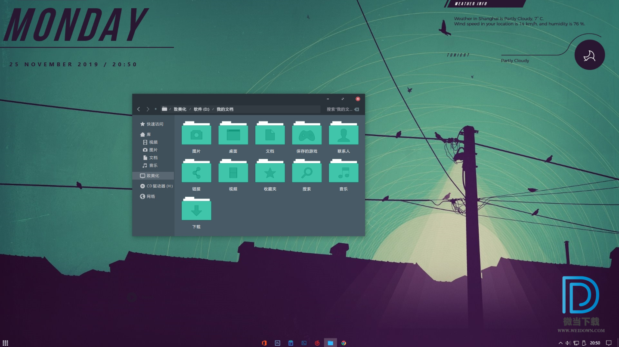Maximize the file explorer window

pyautogui.click(x=343, y=99)
